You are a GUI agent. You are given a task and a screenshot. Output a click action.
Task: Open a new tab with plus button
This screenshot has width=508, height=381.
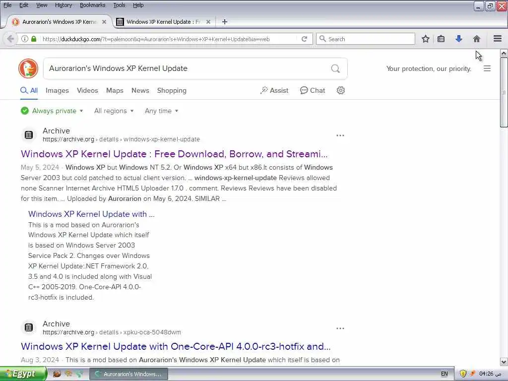pyautogui.click(x=225, y=22)
